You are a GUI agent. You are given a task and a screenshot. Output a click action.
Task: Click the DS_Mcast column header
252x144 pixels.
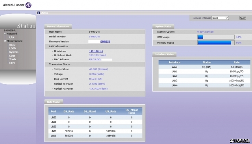click(90, 111)
